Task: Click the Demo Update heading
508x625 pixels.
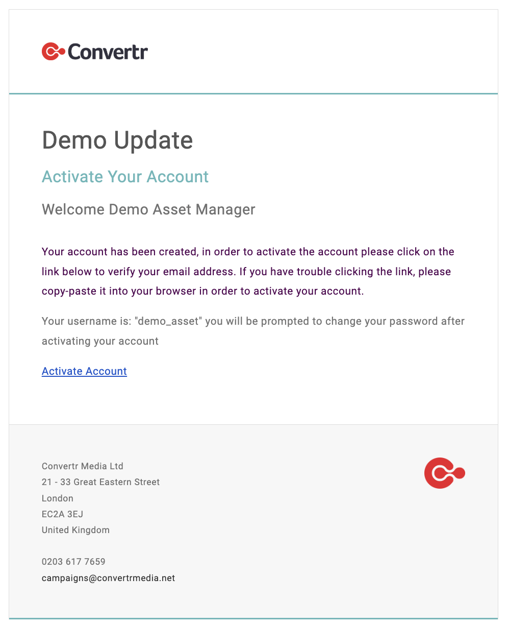Action: click(117, 140)
